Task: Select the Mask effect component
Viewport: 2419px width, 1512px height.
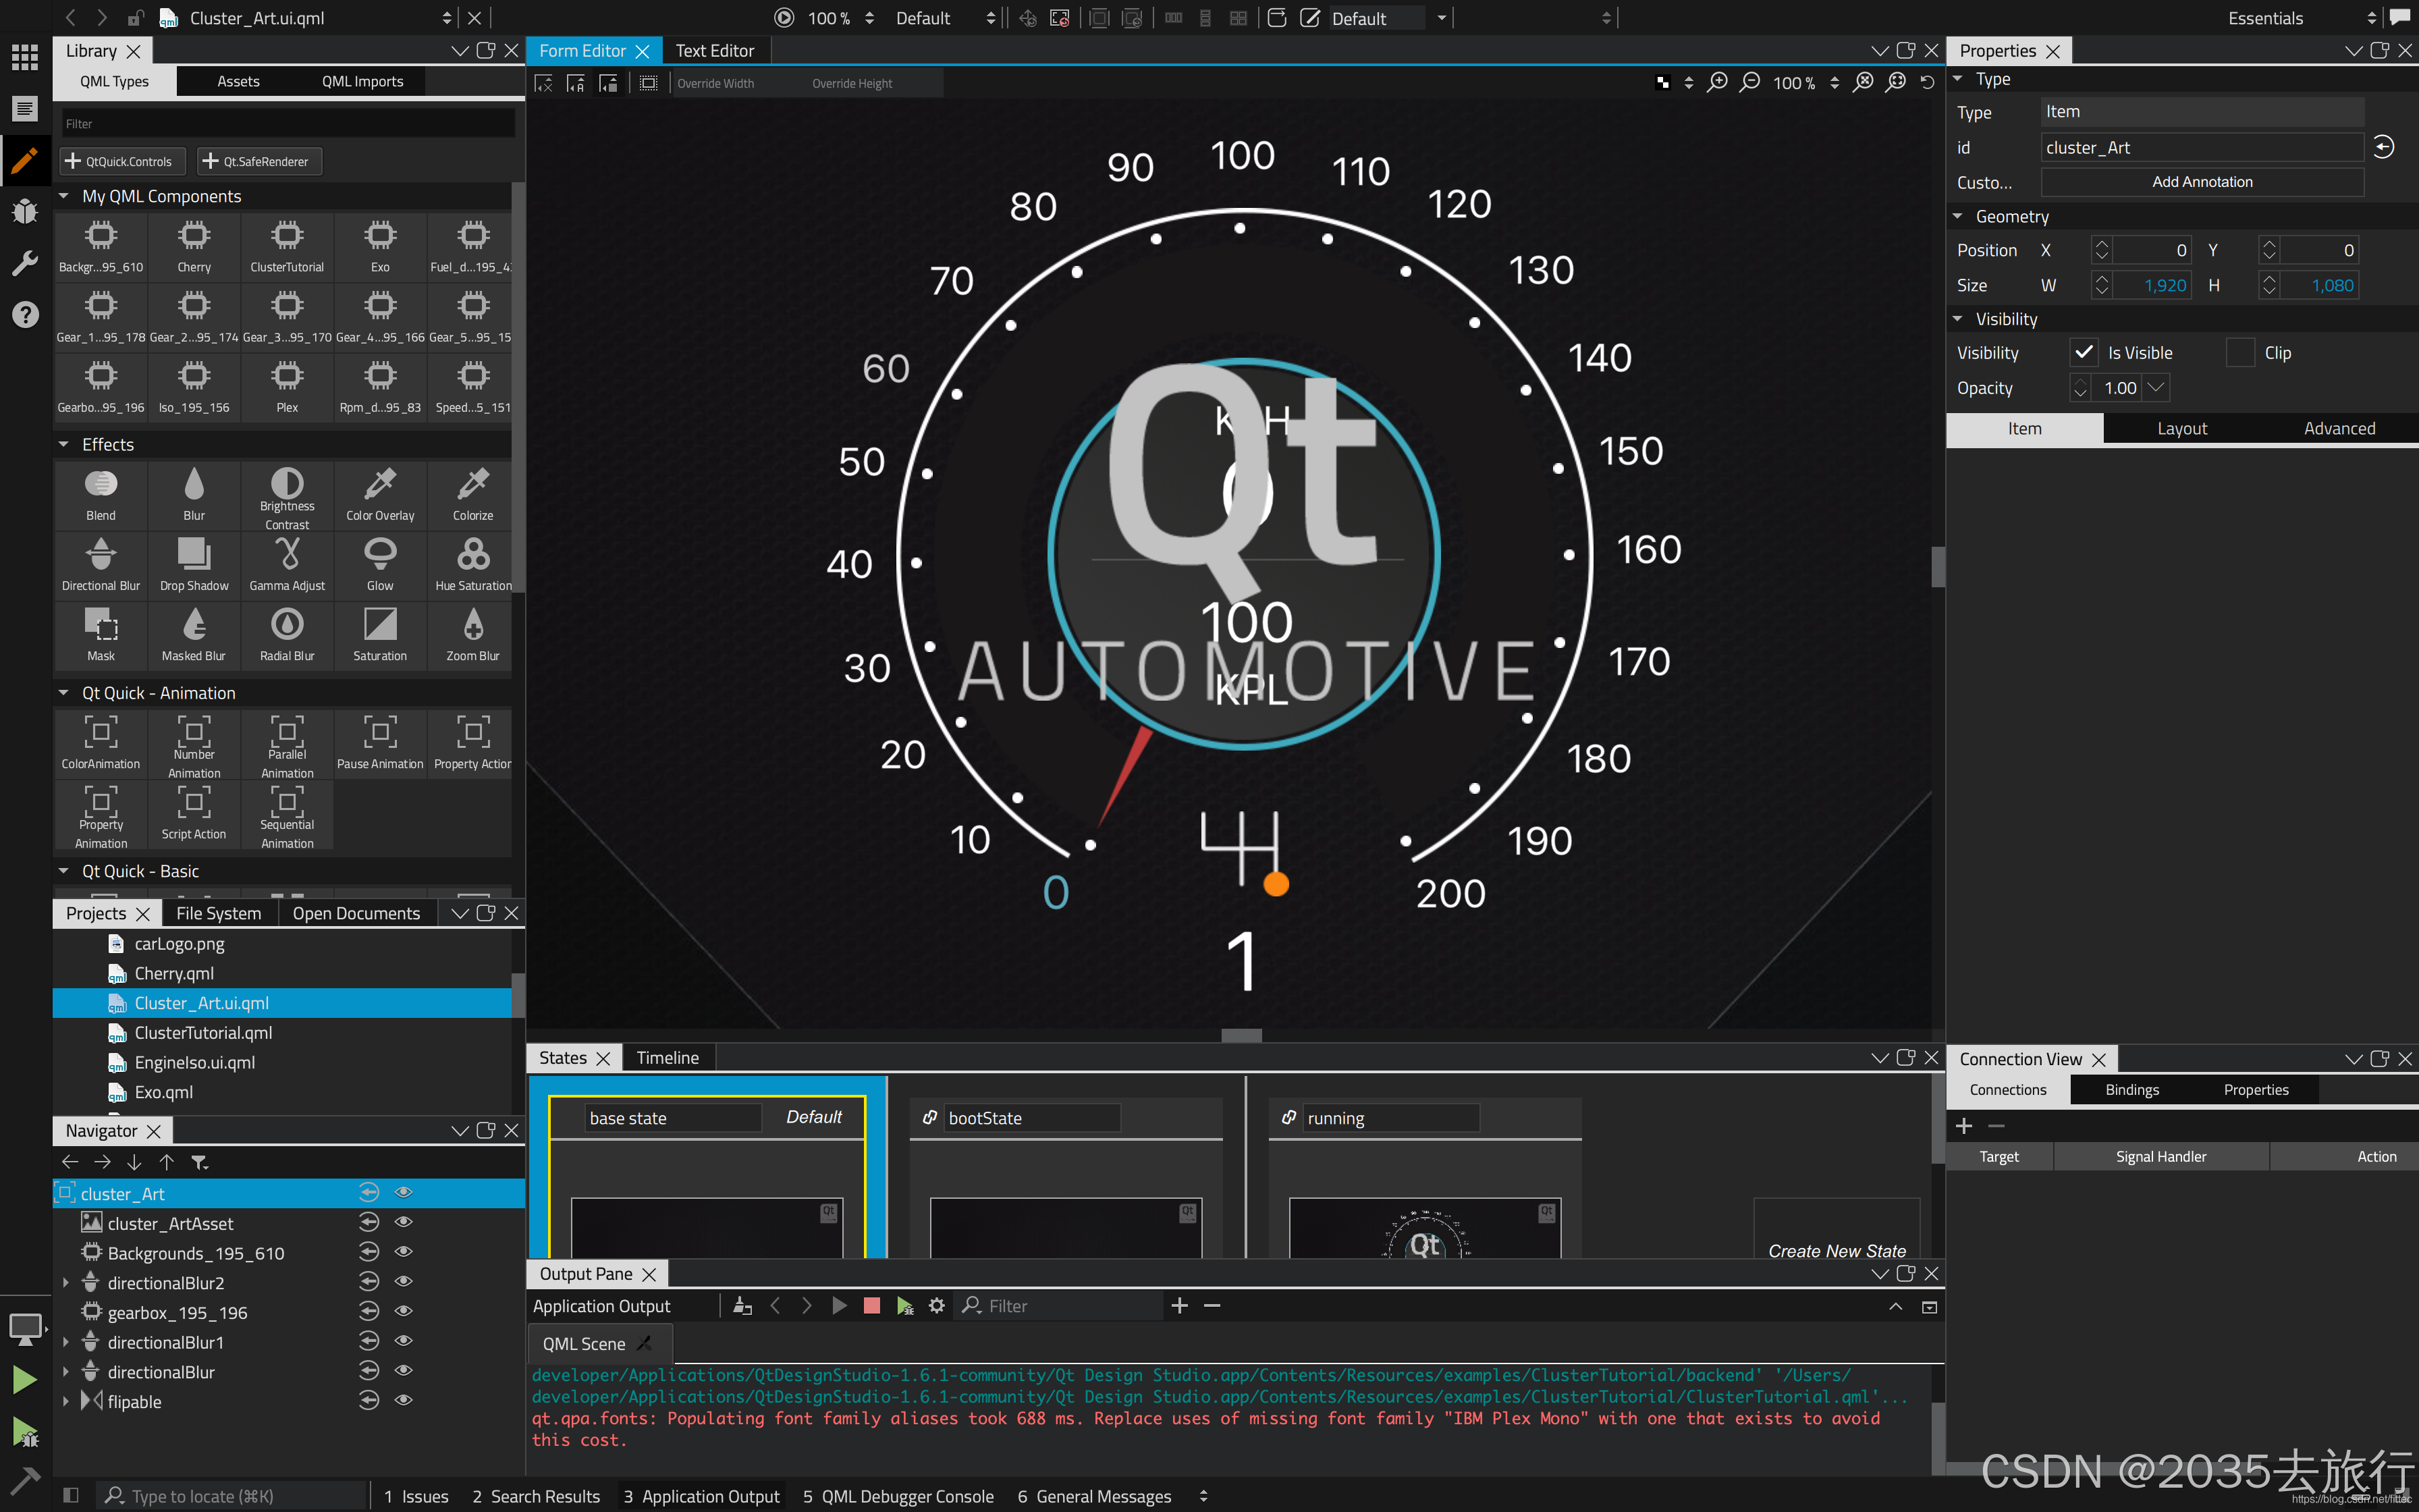Action: 101,635
